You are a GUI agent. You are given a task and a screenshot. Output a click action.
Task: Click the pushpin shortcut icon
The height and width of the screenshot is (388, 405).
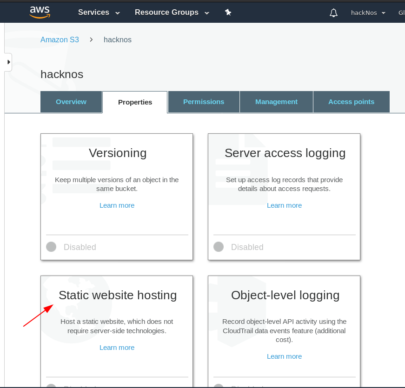[x=228, y=12]
